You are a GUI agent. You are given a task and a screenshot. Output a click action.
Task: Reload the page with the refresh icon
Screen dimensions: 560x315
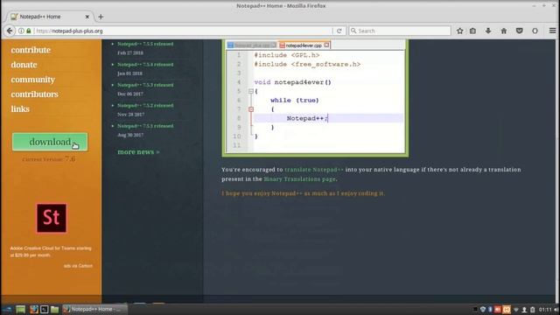339,31
